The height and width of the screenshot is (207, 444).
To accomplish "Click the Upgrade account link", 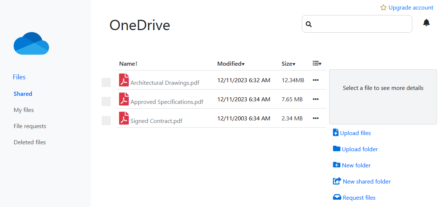I will point(411,7).
